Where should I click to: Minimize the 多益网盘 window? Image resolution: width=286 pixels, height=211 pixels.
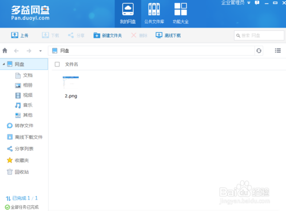(x=267, y=3)
